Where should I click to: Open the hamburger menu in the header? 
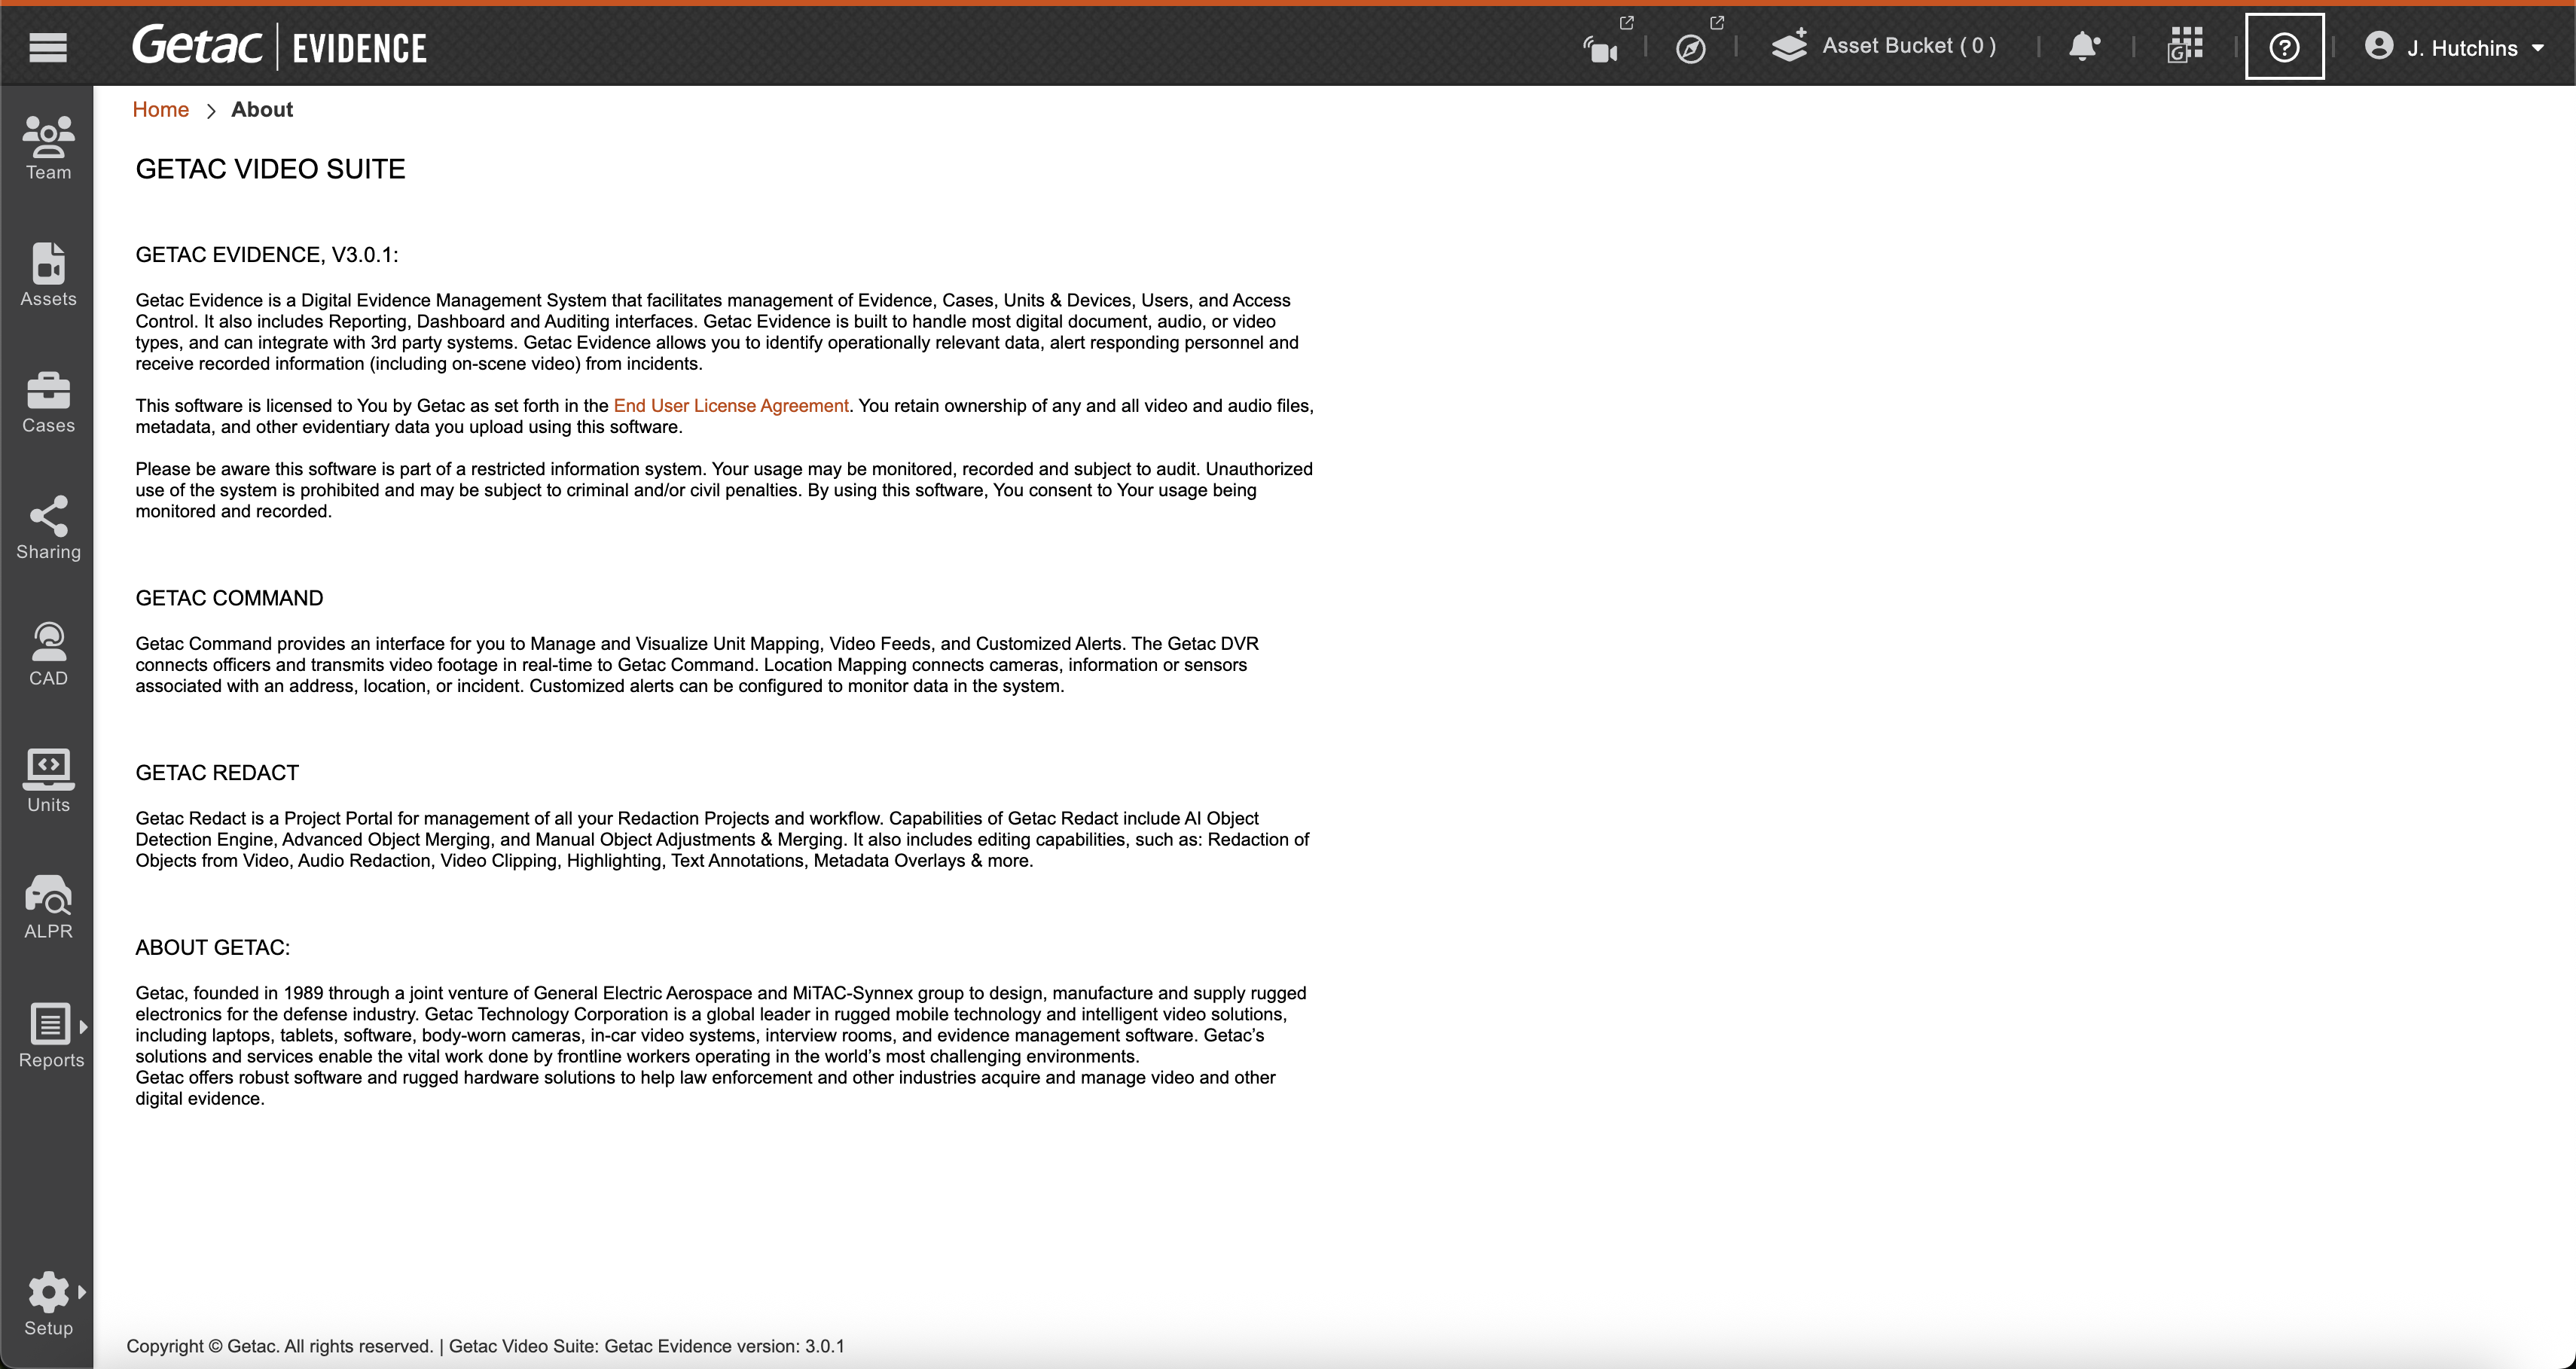[x=48, y=47]
